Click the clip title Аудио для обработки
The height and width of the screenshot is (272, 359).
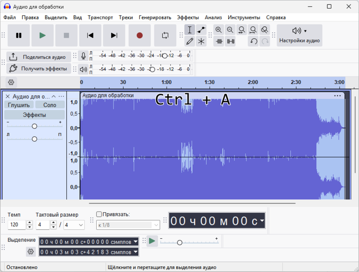click(108, 95)
